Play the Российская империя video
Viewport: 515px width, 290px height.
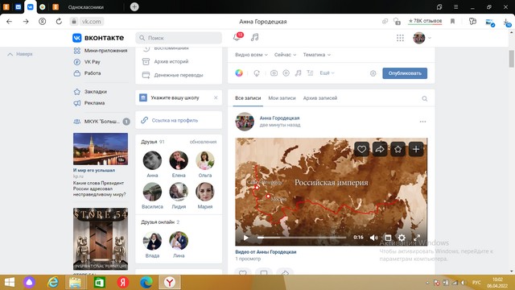tap(245, 238)
